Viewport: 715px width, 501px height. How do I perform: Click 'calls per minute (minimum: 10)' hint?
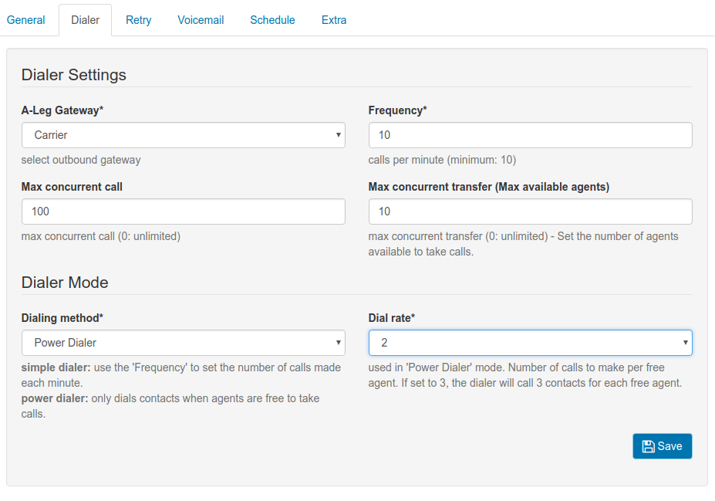tap(442, 160)
